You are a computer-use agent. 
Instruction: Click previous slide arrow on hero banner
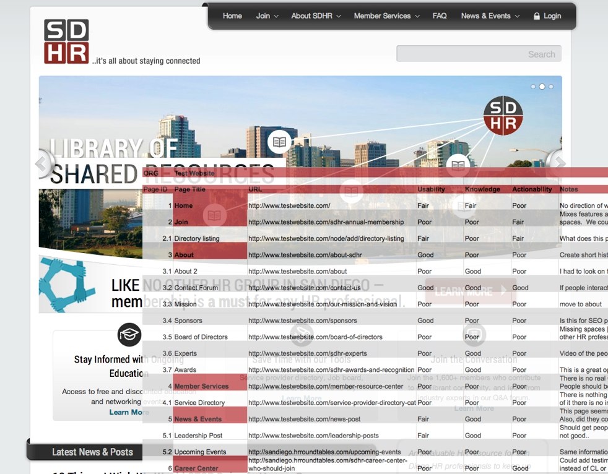tap(44, 163)
